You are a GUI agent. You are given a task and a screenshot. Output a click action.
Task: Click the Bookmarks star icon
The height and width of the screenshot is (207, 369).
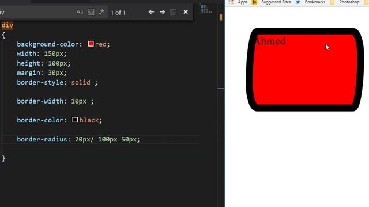(x=298, y=2)
